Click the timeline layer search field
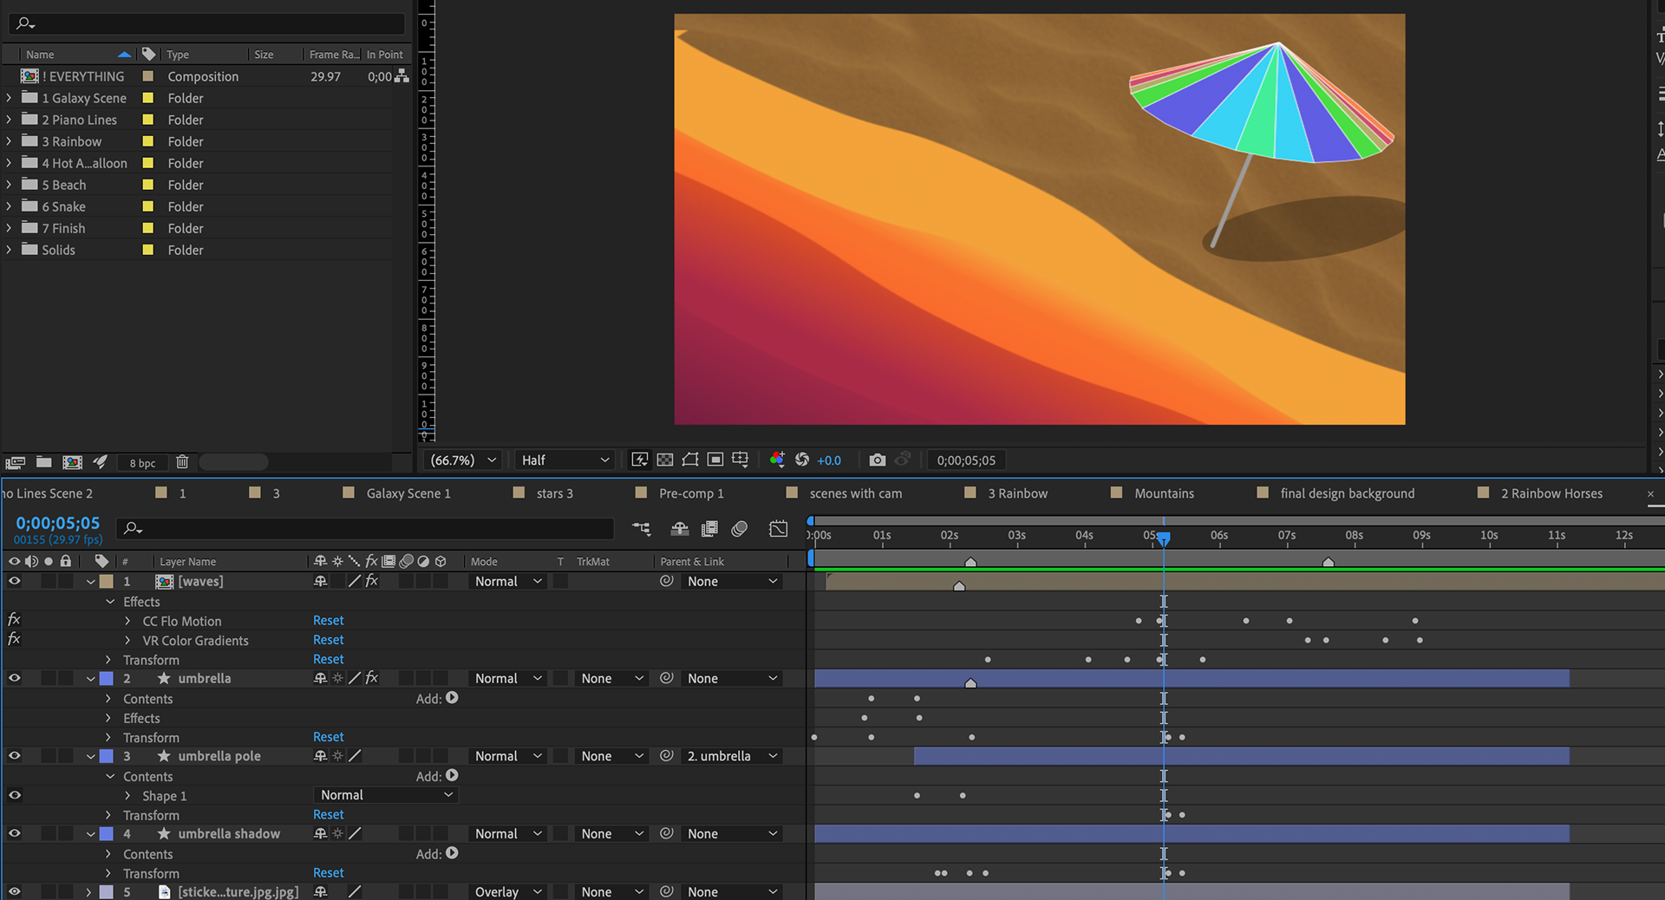The width and height of the screenshot is (1665, 900). point(364,528)
